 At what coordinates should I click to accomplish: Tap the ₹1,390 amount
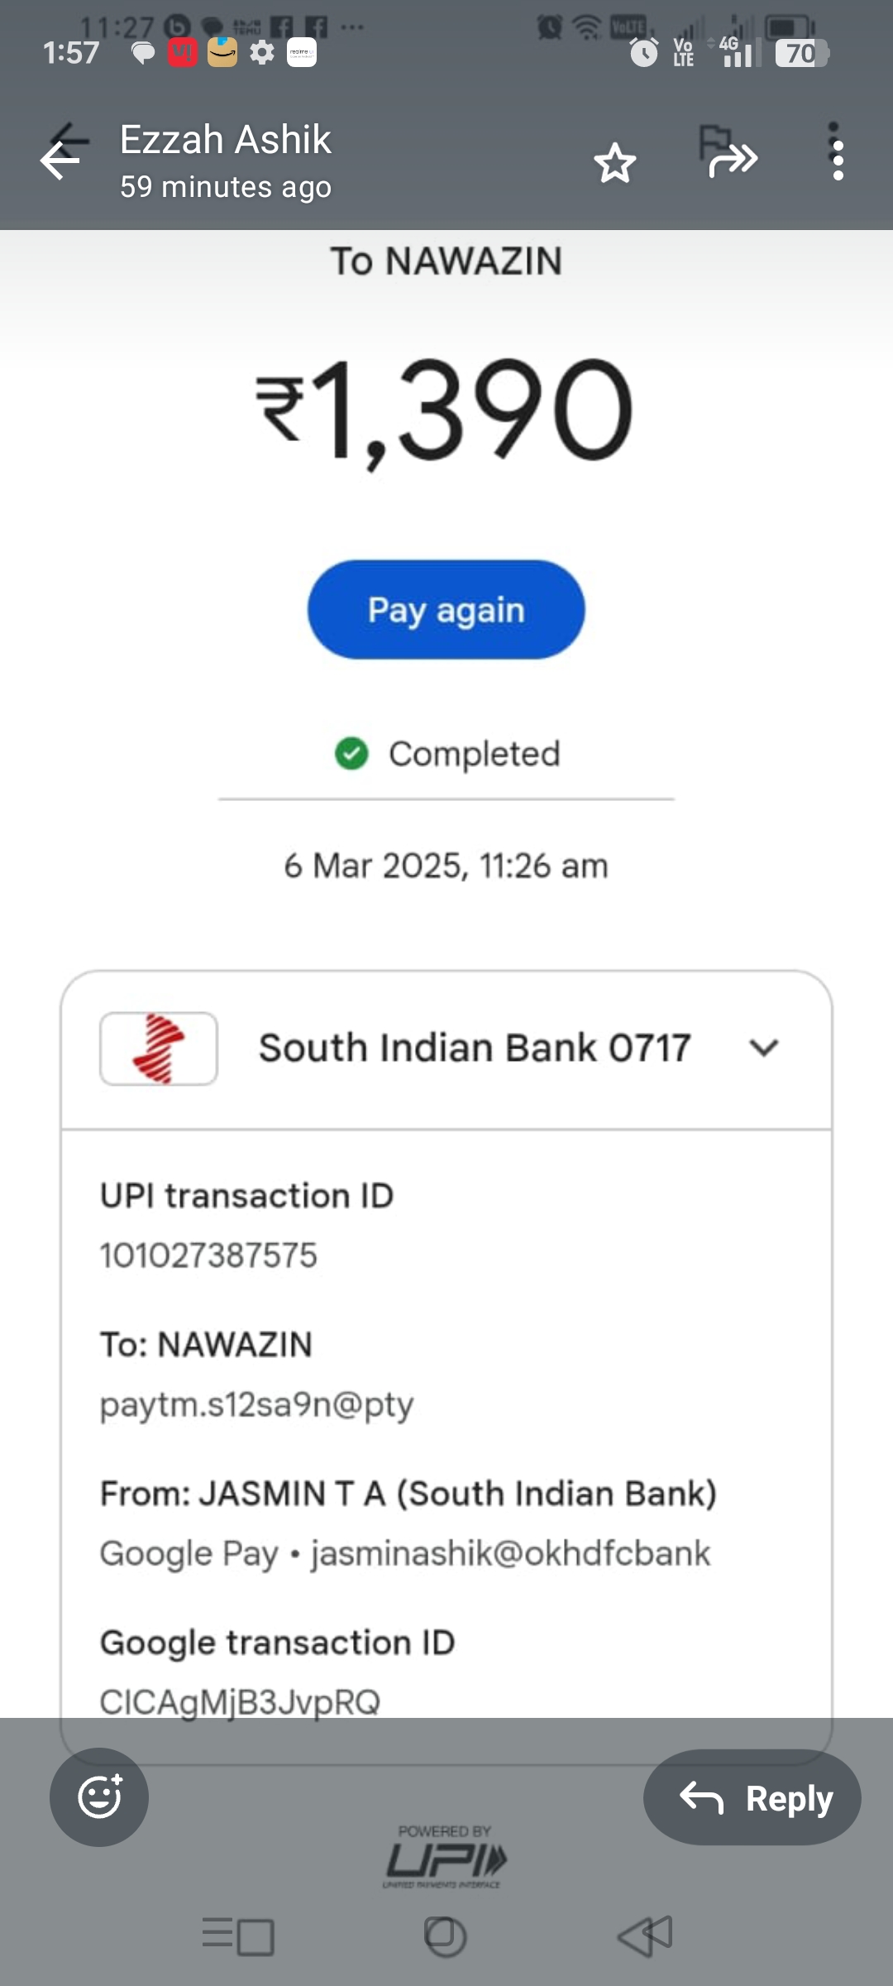pyautogui.click(x=445, y=410)
